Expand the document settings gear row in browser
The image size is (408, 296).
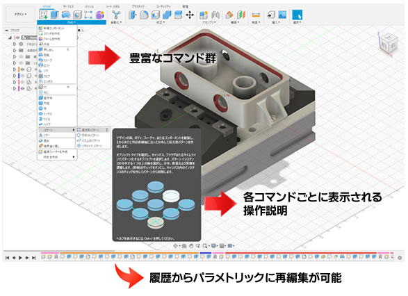(15, 44)
